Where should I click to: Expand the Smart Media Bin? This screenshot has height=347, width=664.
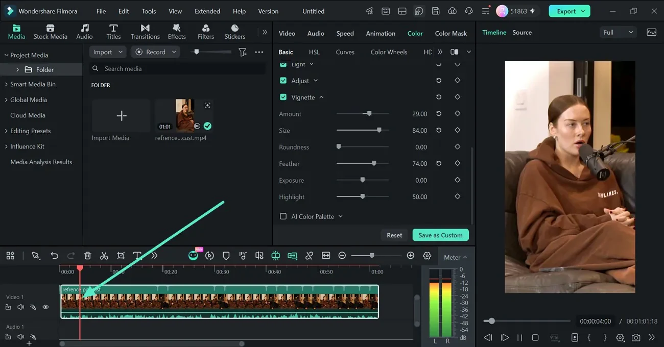[x=7, y=84]
